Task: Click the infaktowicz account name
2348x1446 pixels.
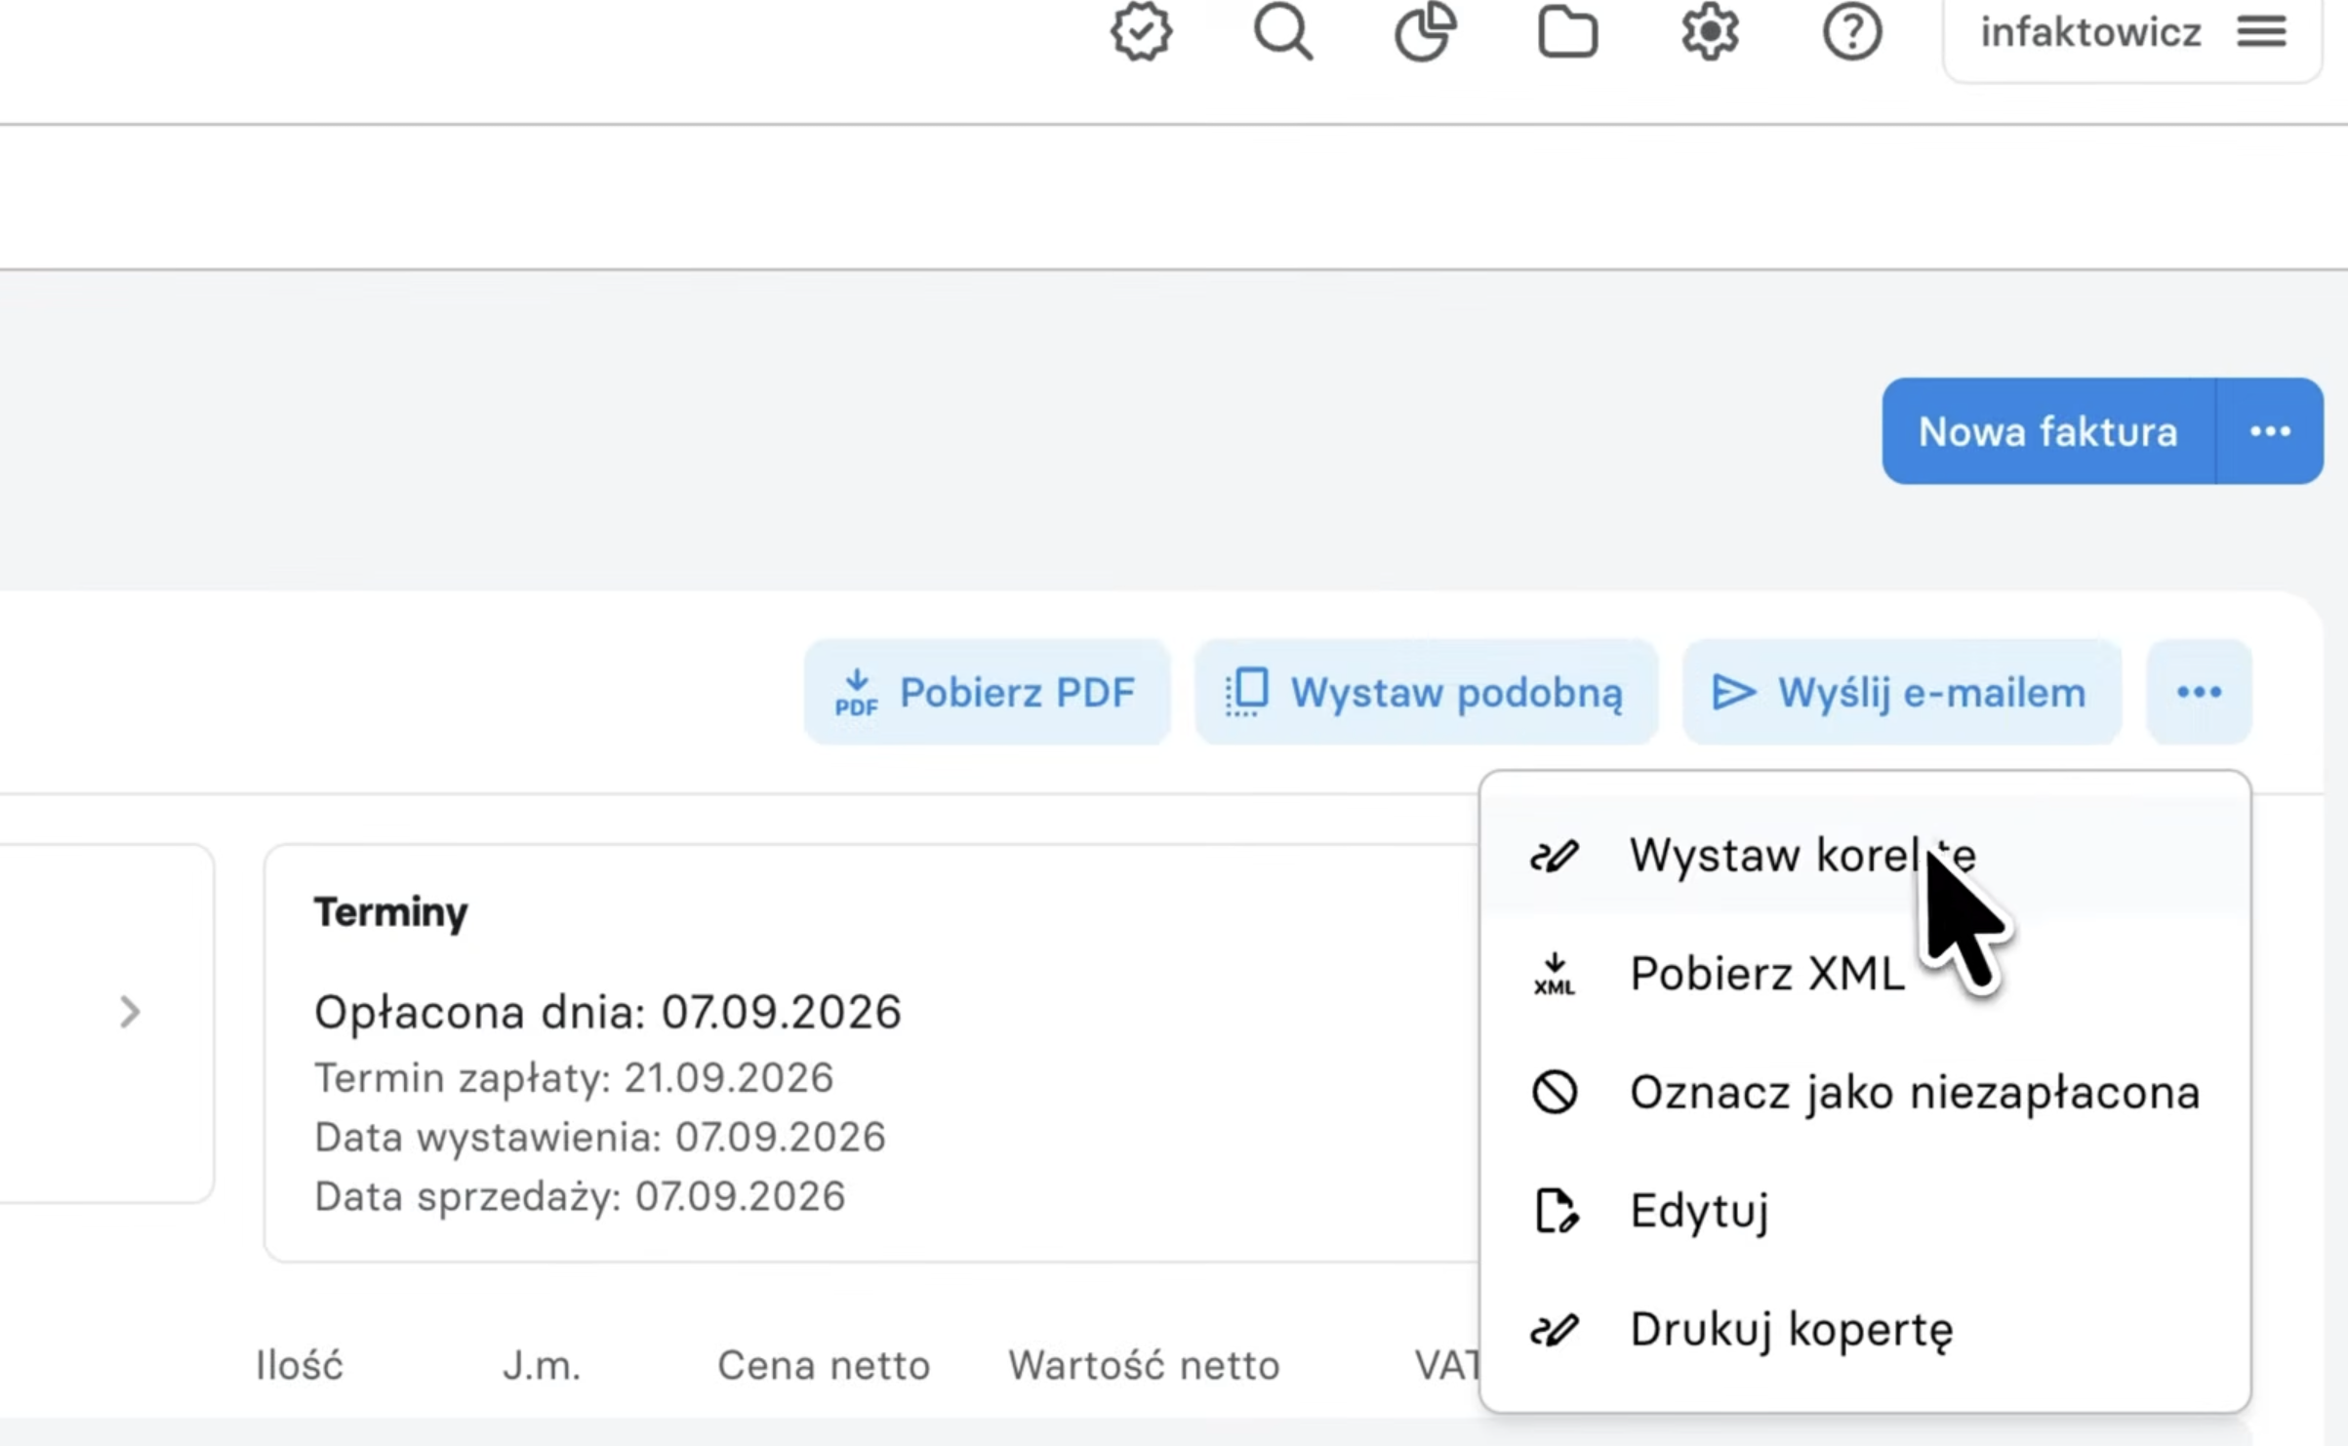Action: [2090, 32]
